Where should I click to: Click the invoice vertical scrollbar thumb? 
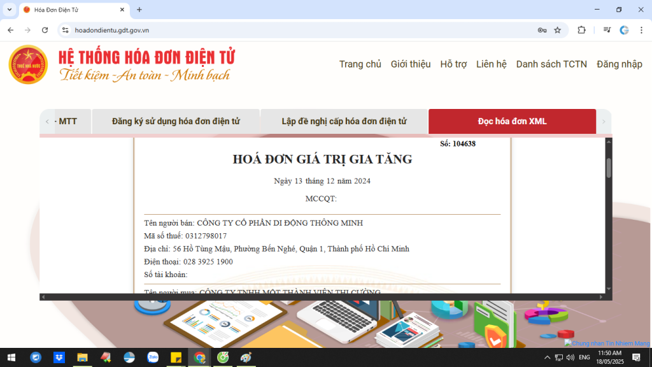pos(609,168)
